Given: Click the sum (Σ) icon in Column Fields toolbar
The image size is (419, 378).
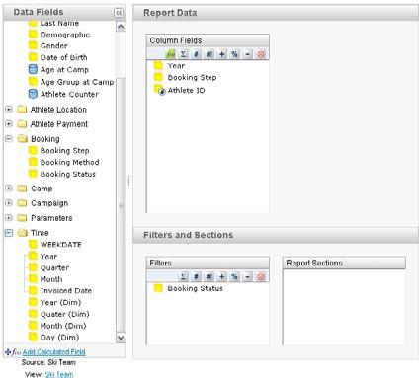Looking at the screenshot, I should (x=183, y=54).
